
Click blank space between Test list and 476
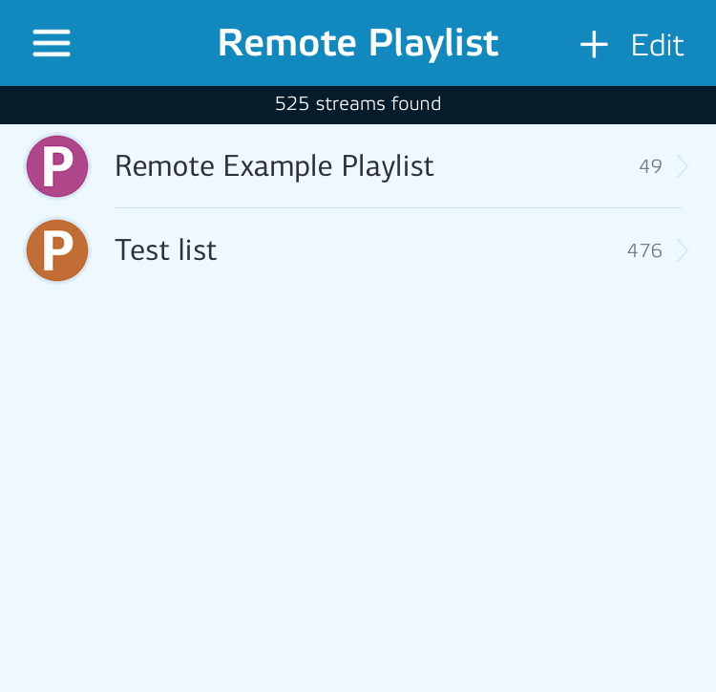click(420, 250)
